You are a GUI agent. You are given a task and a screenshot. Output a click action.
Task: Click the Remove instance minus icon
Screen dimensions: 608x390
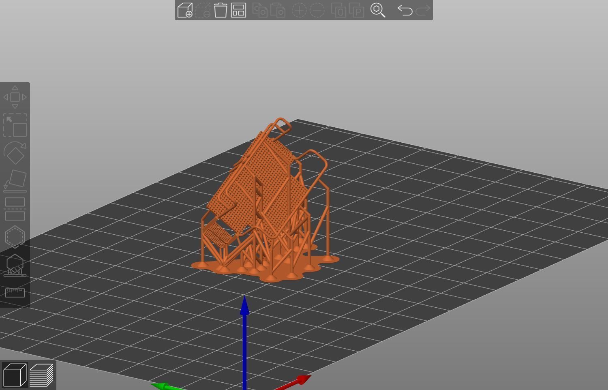[x=317, y=10]
